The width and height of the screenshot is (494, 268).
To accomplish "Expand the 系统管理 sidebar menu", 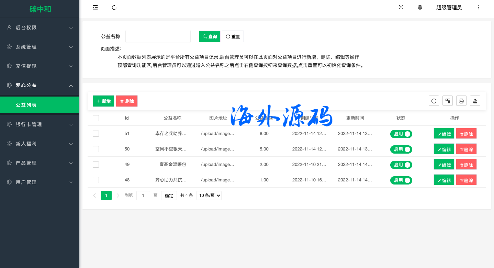I will click(40, 47).
